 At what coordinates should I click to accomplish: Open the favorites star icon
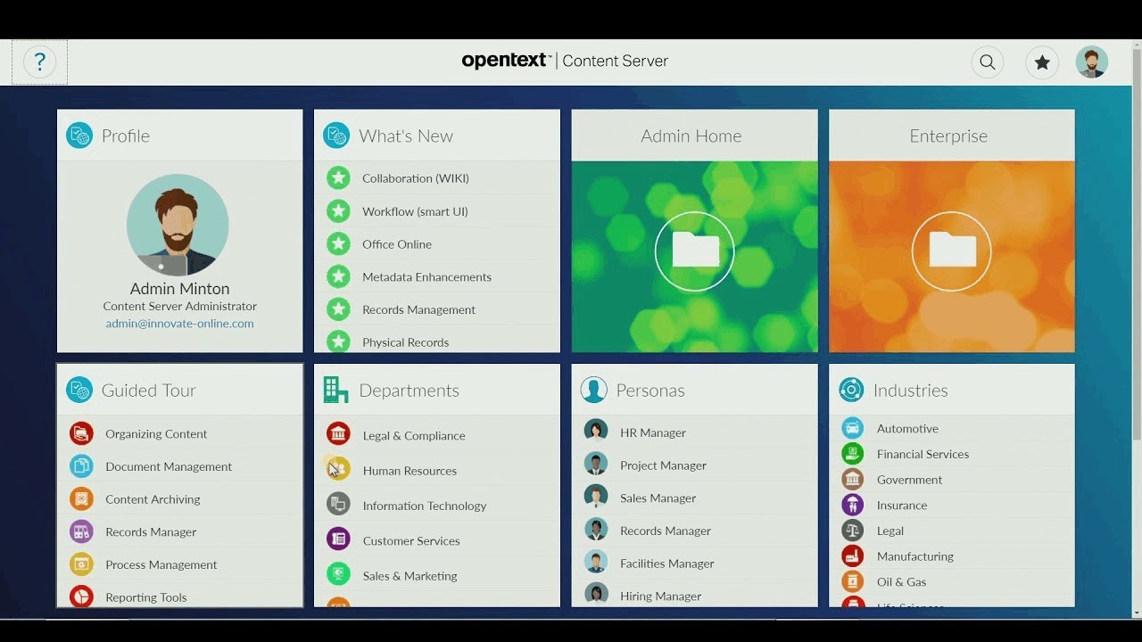1041,62
